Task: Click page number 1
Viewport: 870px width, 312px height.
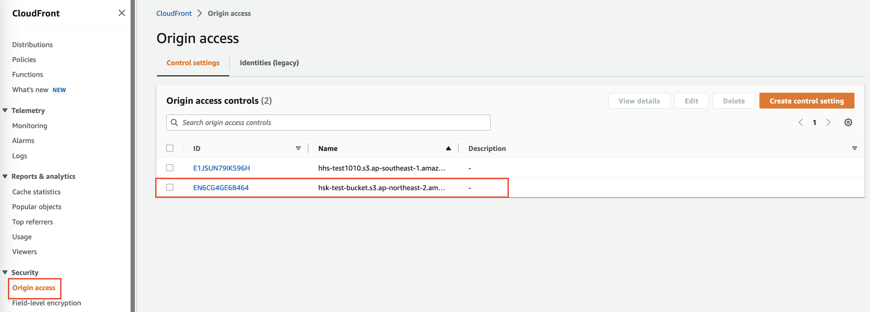Action: click(814, 122)
